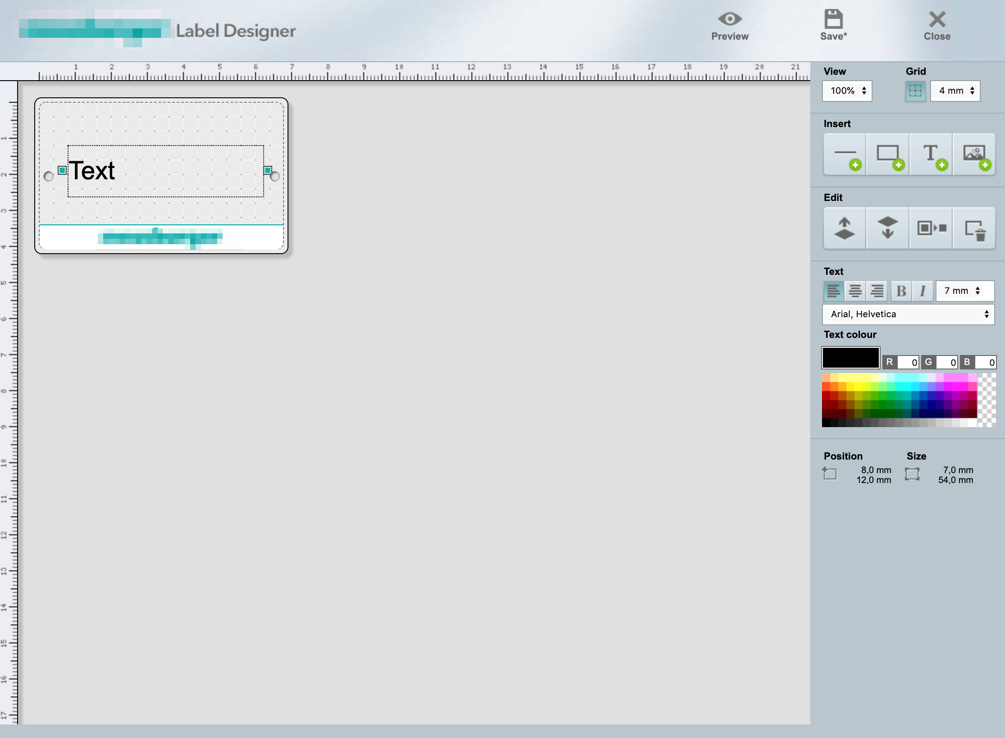Insert a rectangle shape
The height and width of the screenshot is (738, 1005).
point(887,155)
